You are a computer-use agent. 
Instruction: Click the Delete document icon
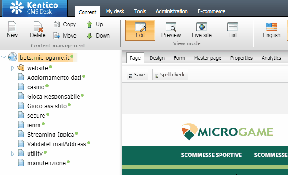38,27
